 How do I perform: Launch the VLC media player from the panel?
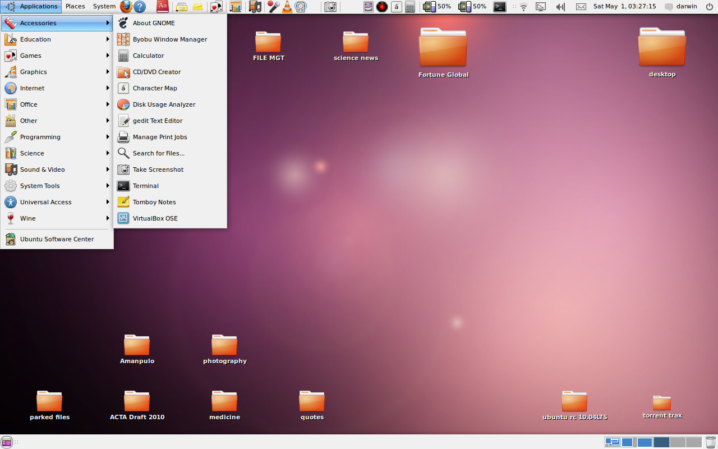286,7
